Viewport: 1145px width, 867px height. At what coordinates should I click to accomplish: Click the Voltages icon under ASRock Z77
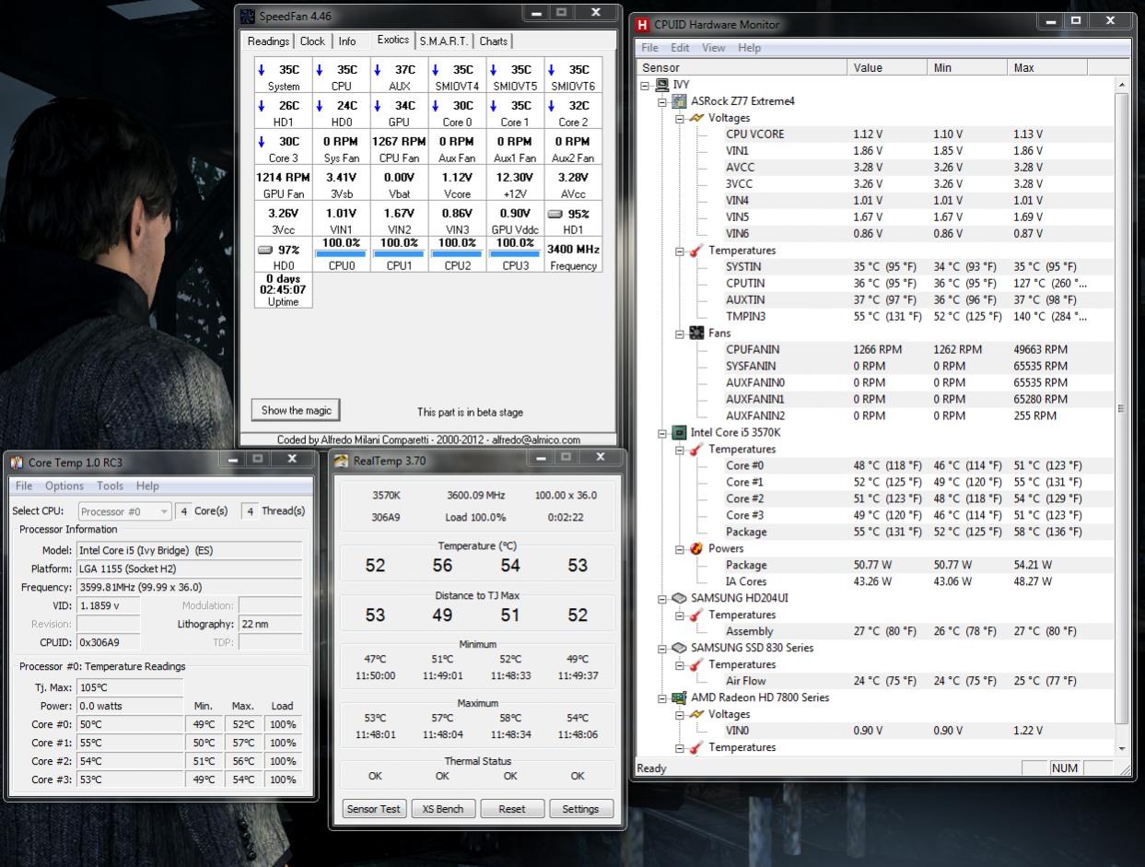pyautogui.click(x=696, y=118)
